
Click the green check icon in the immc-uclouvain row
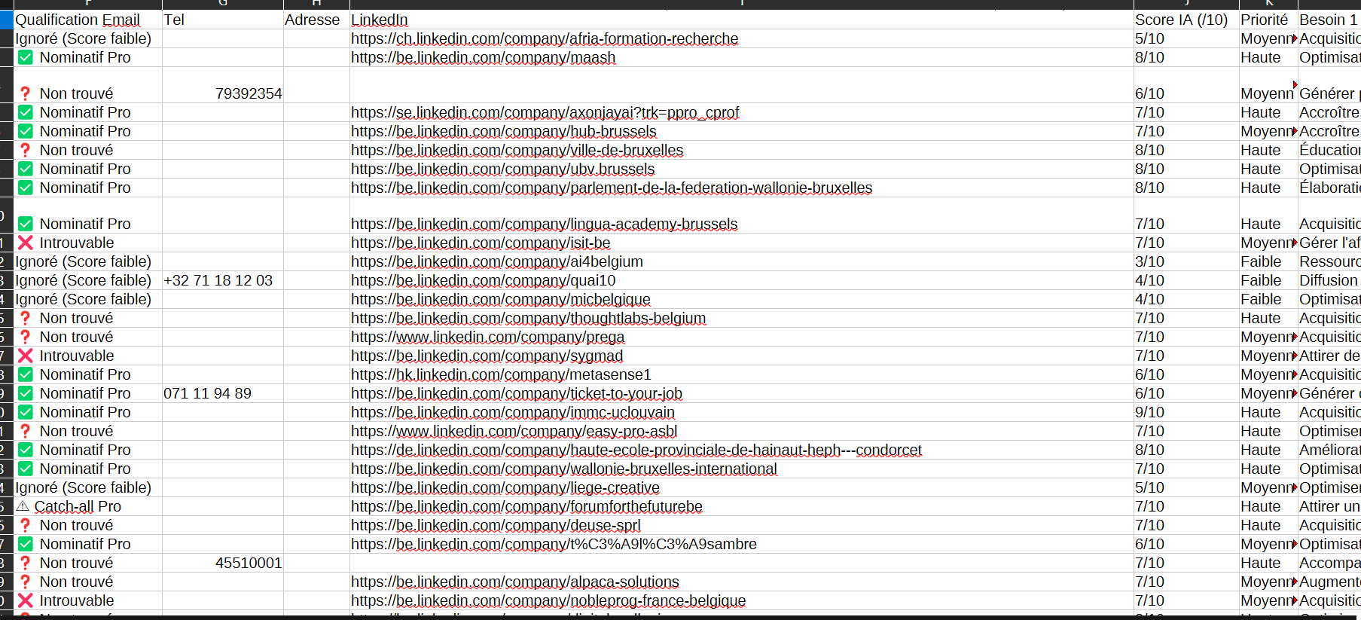click(x=26, y=412)
